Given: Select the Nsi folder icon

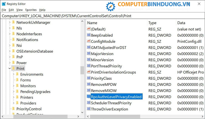Looking at the screenshot, I should coord(14,45).
